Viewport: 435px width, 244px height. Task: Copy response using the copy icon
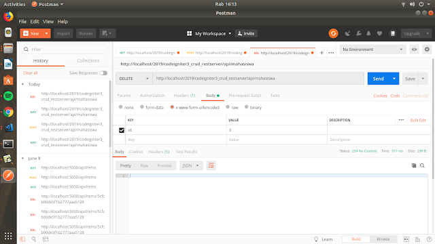(414, 165)
